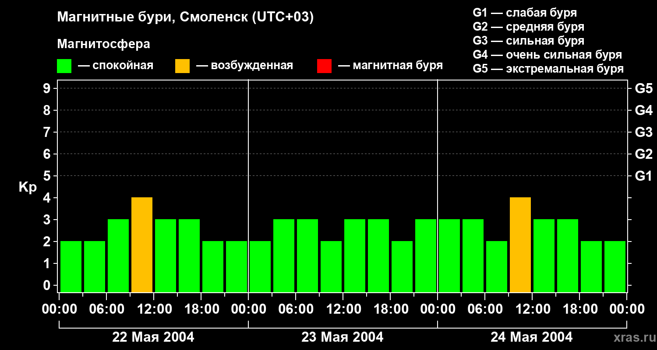Select 24 Мая Kp 2 bar for 06:00–09:00
This screenshot has width=657, height=350.
pyautogui.click(x=497, y=266)
